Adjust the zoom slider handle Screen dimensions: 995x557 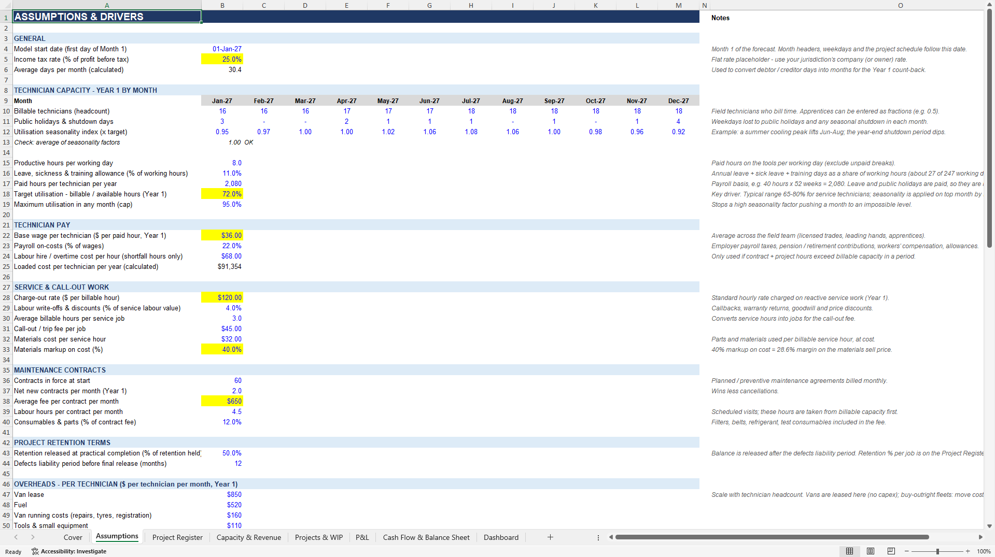pos(937,551)
